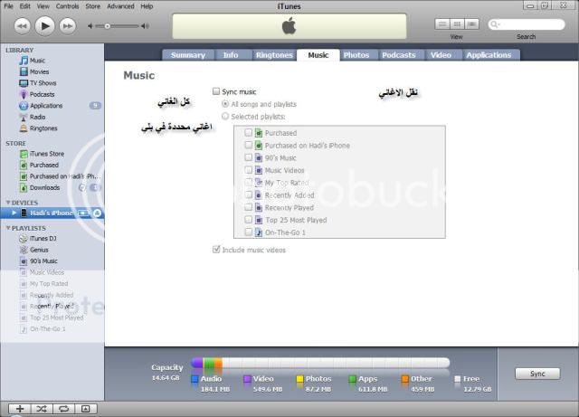Click the capacity usage bar
579x417 pixels.
click(320, 363)
